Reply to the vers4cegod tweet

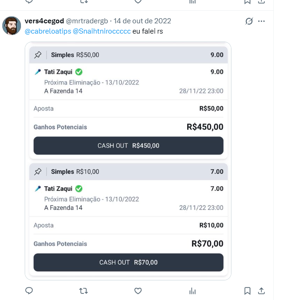(29, 291)
